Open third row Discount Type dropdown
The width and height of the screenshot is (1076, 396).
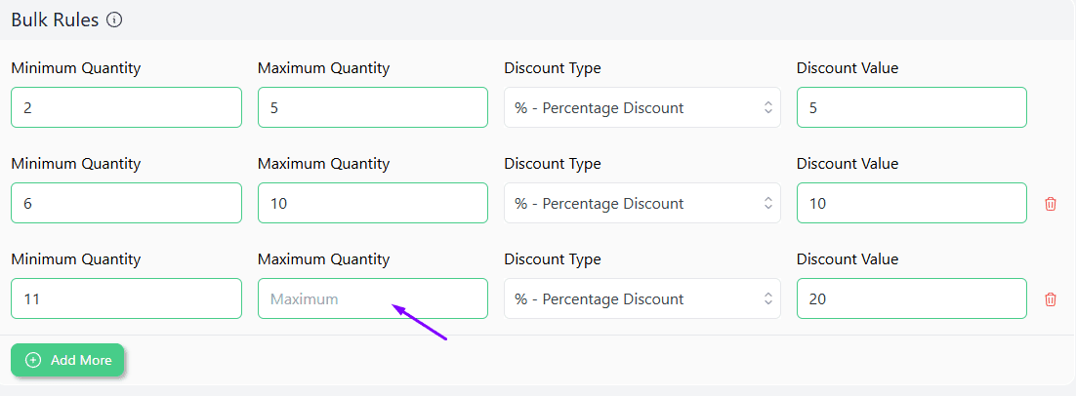(642, 298)
